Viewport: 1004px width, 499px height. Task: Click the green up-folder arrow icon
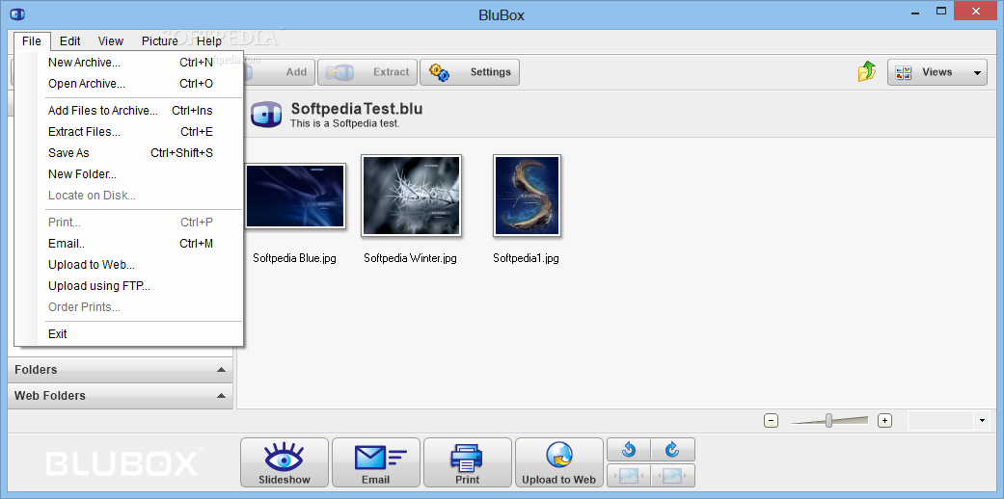(867, 71)
